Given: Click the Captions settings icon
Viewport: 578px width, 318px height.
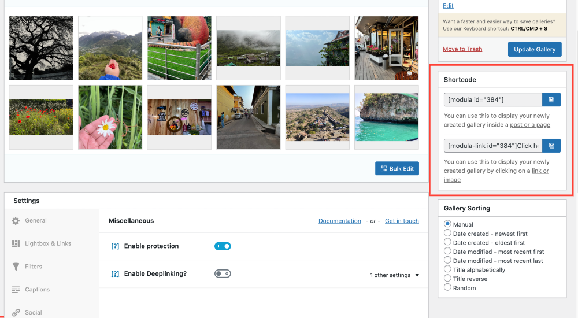Looking at the screenshot, I should coord(16,290).
